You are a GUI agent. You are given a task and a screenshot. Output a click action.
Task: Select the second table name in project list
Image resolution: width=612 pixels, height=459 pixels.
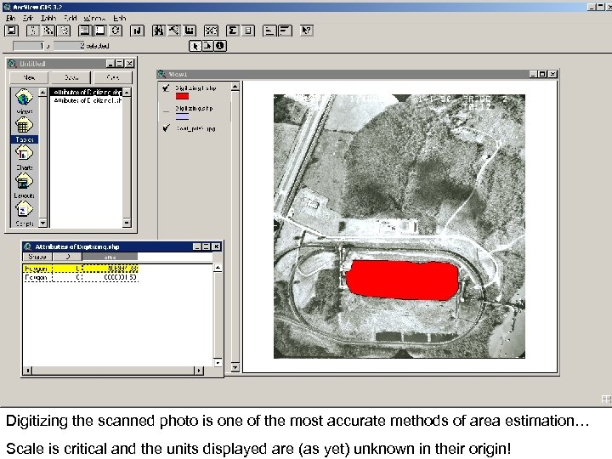tap(86, 100)
